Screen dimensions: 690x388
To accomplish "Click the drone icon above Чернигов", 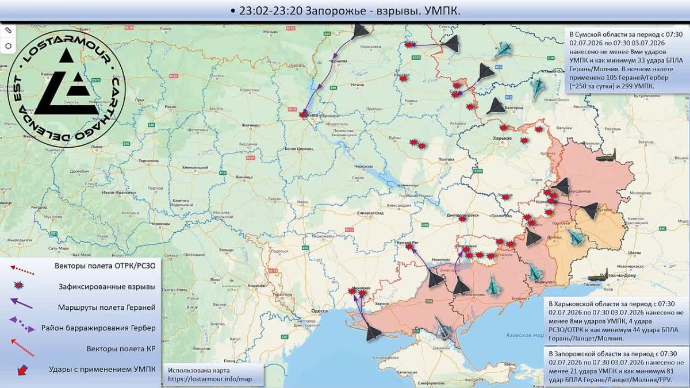I will click(360, 30).
